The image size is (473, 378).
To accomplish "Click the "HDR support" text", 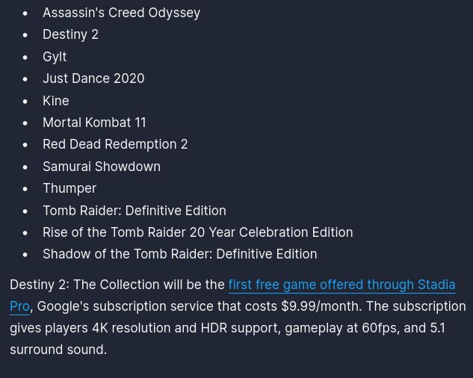I will coord(238,328).
